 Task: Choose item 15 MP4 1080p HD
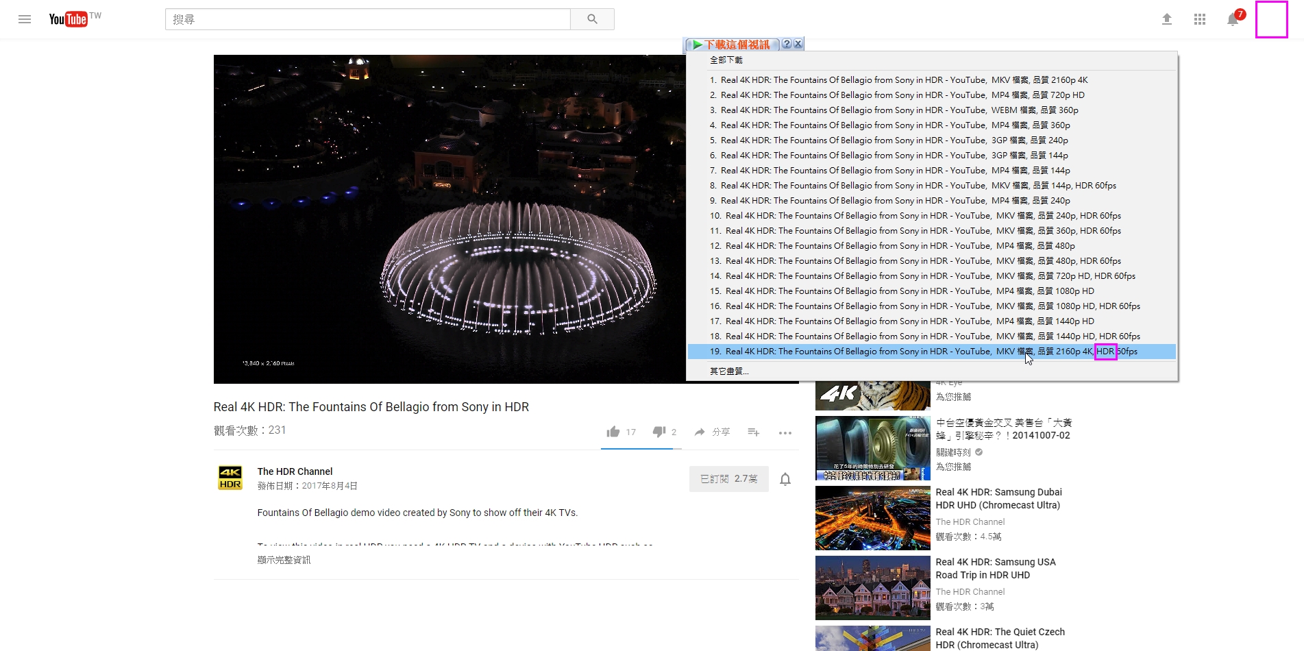pos(932,291)
